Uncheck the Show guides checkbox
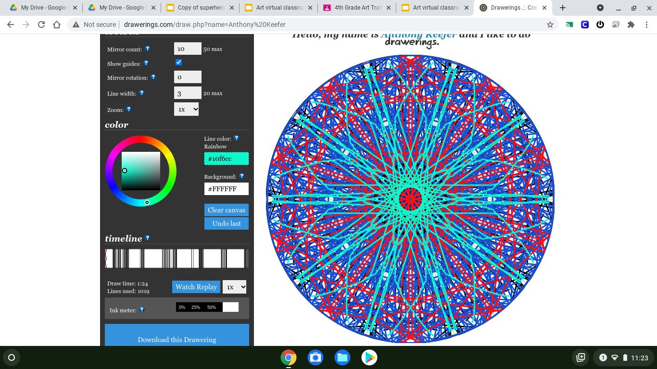The image size is (657, 369). (x=178, y=62)
